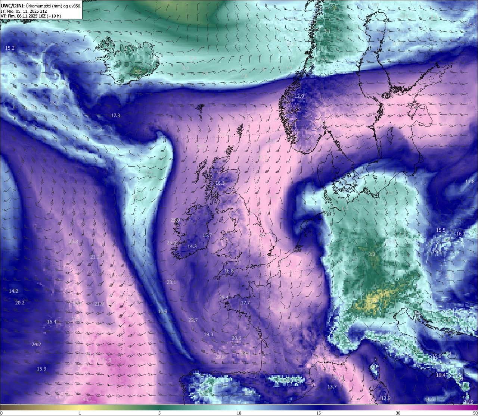The width and height of the screenshot is (478, 416).
Task: Click the 19.3 value in Bay of Biscay
Action: [x=208, y=335]
